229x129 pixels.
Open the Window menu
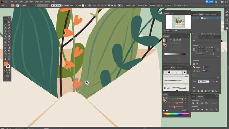point(48,2)
